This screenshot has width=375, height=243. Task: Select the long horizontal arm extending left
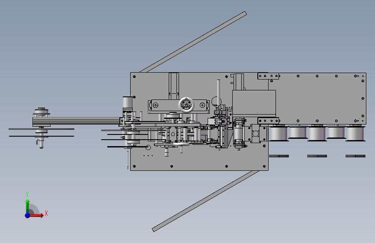[77, 121]
